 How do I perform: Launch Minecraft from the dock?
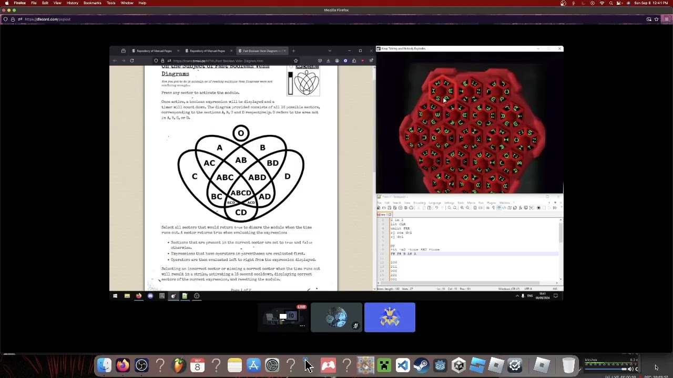tap(384, 365)
